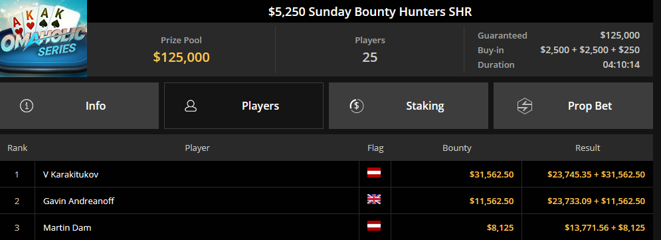This screenshot has height=240, width=661.
Task: Sort by Player column header
Action: click(197, 148)
